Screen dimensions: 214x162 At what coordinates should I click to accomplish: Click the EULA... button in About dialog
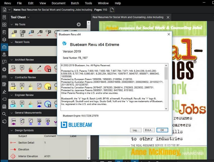click(x=149, y=130)
